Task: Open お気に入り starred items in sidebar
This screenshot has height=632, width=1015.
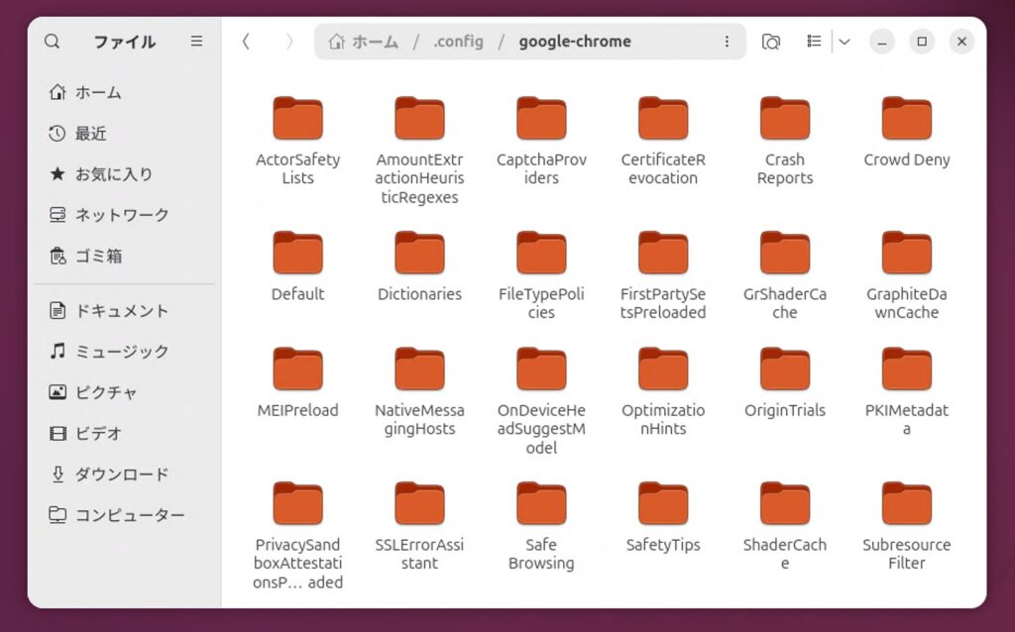Action: (x=113, y=173)
